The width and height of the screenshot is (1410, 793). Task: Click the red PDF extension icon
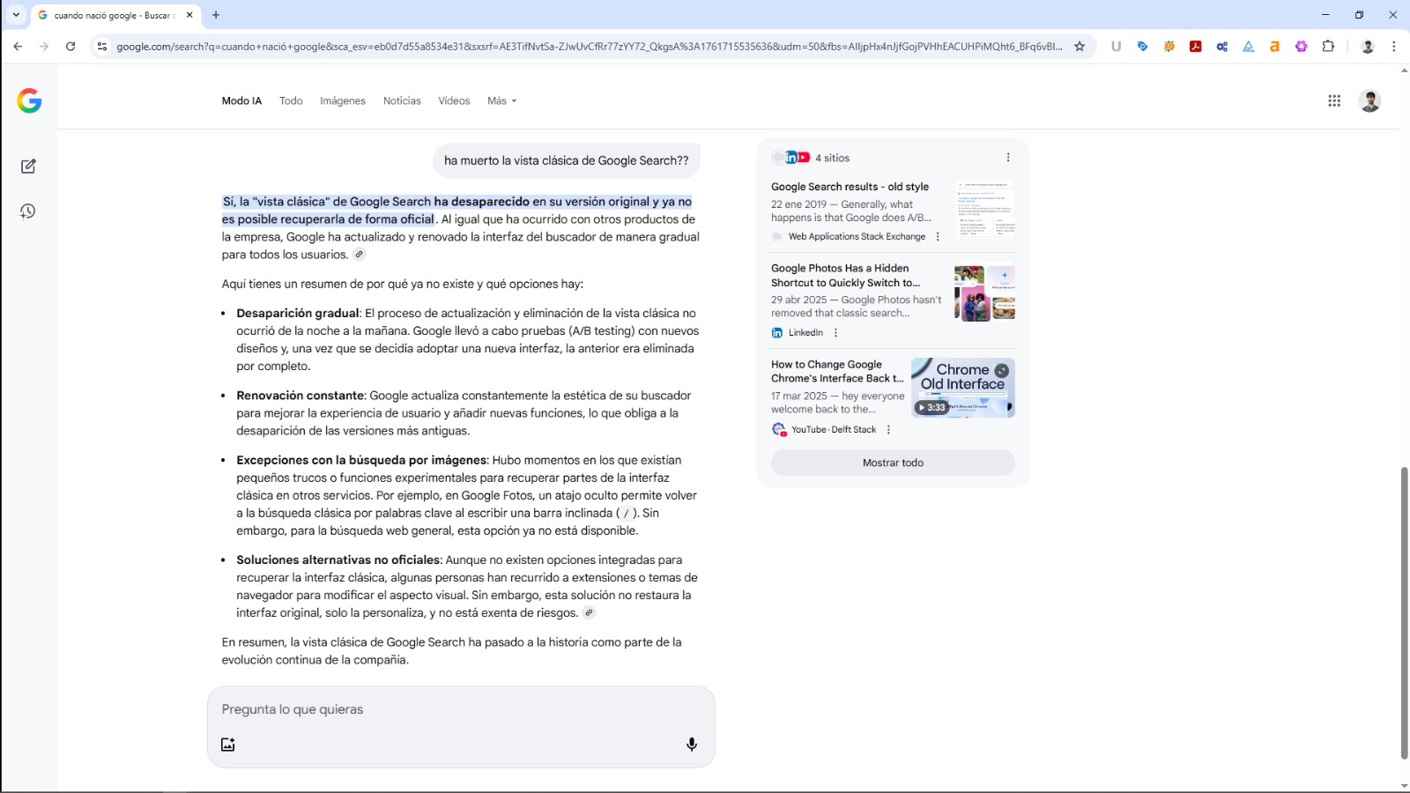pyautogui.click(x=1196, y=47)
